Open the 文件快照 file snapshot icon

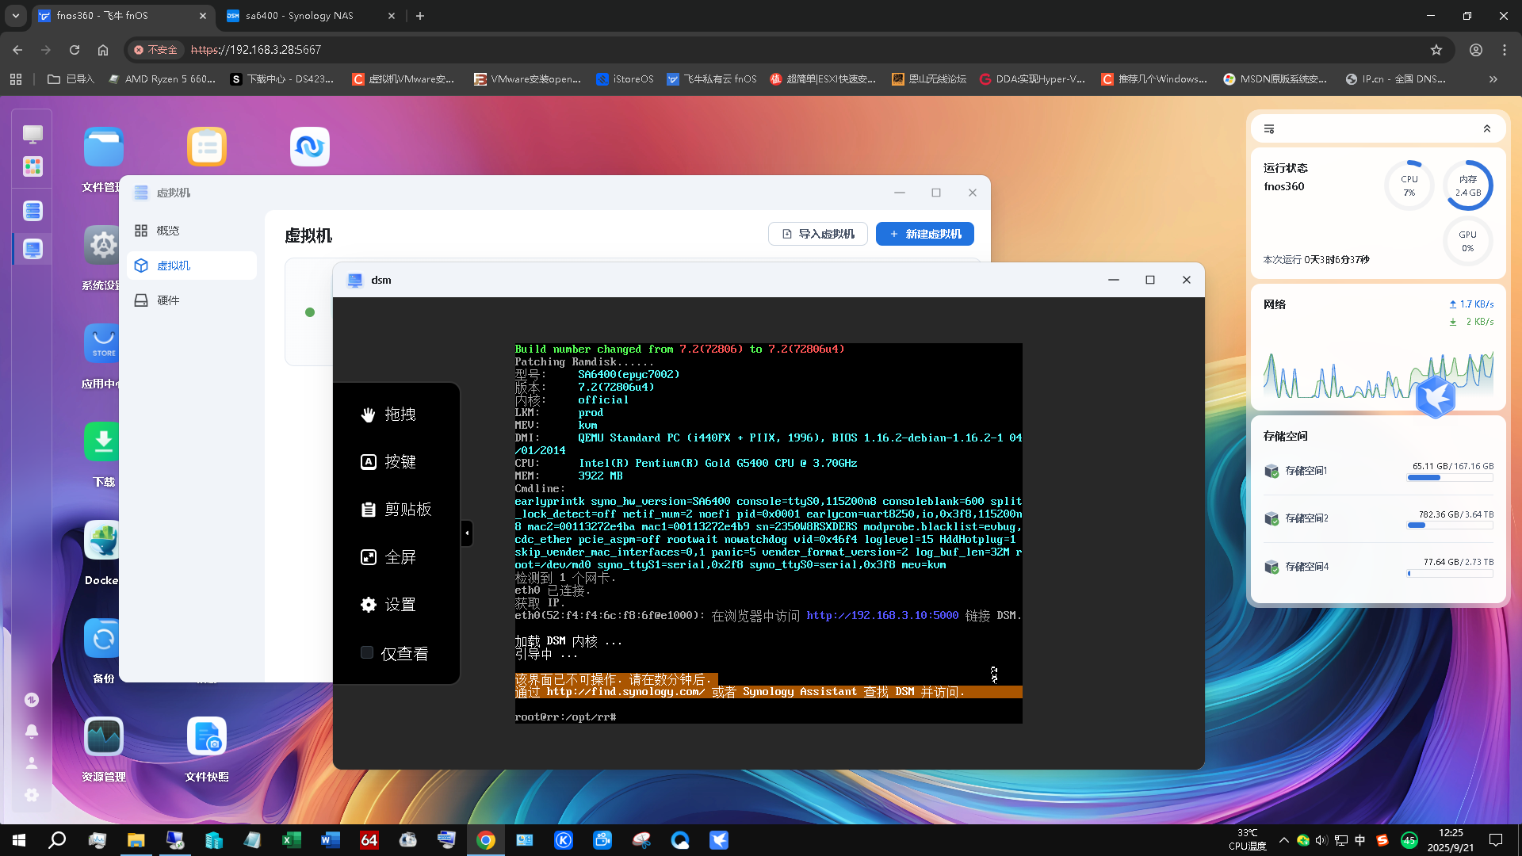coord(206,737)
